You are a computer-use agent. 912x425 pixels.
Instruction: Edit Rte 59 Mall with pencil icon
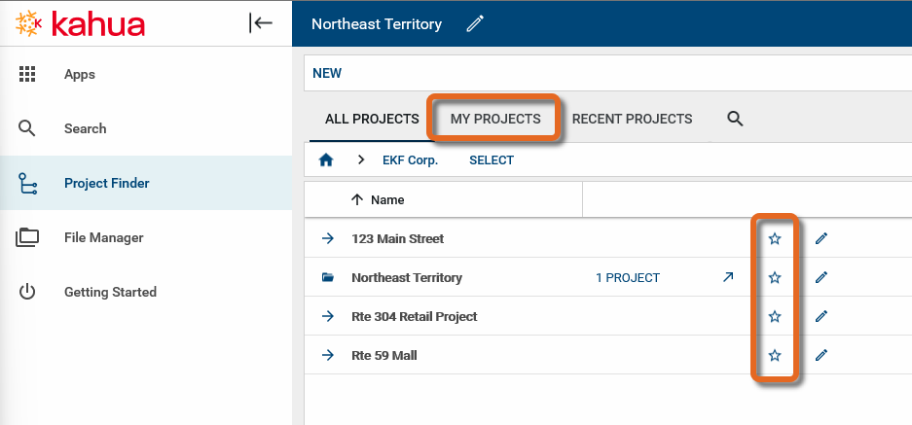coord(821,355)
